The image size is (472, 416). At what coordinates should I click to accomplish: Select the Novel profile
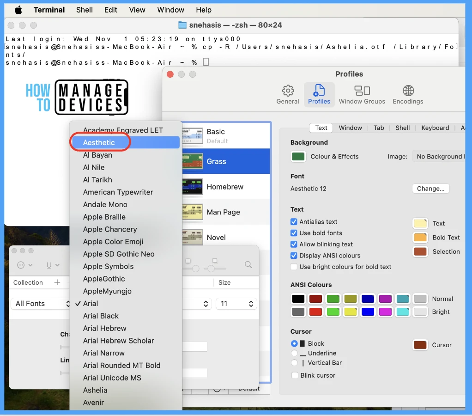226,237
